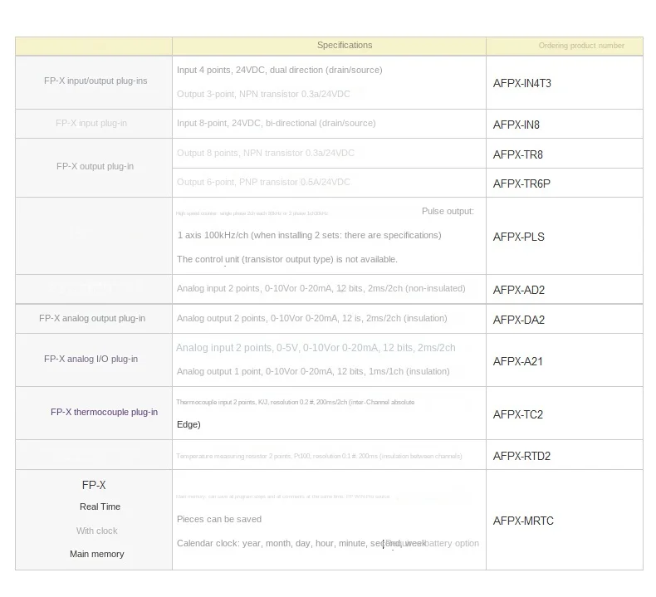Click the FP-X output plug-in cell
The height and width of the screenshot is (597, 656).
point(95,166)
